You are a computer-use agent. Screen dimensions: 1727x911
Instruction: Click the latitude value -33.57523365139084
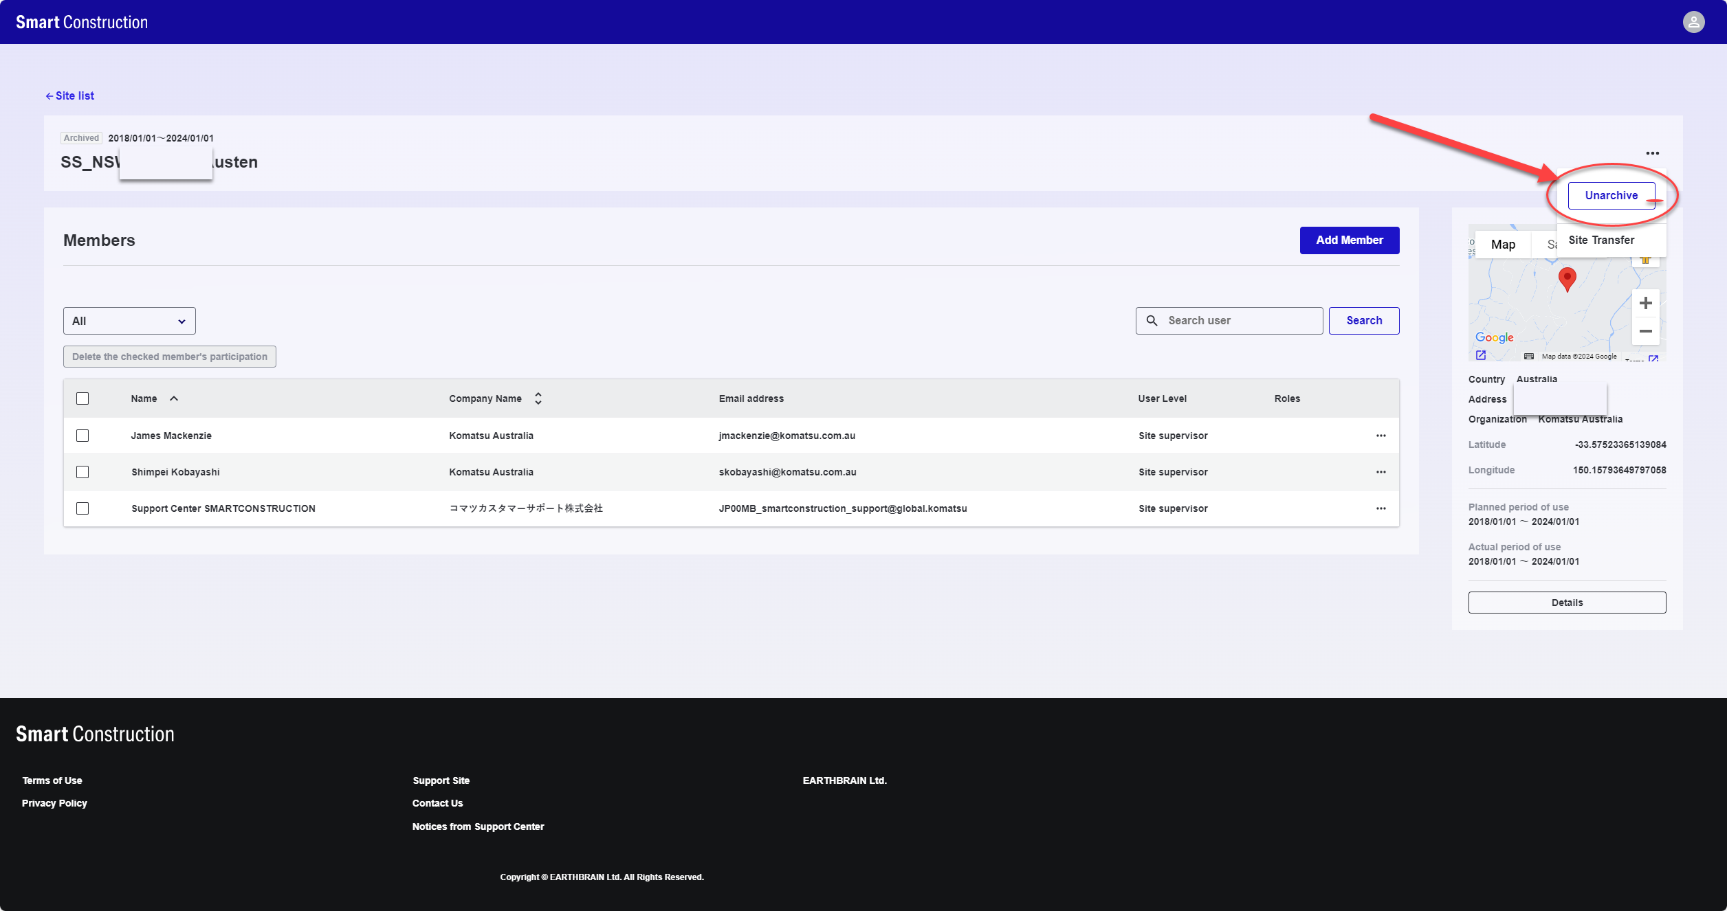[1620, 445]
